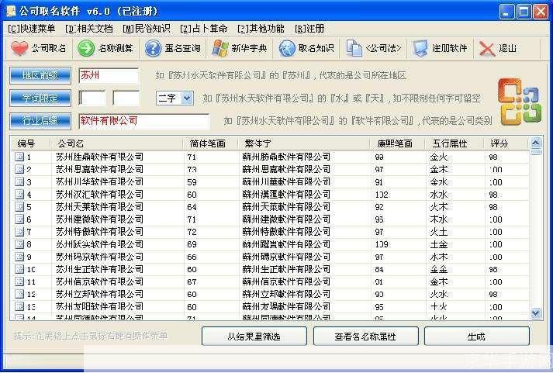Image resolution: width=553 pixels, height=373 pixels.
Task: Click the row icon for 苏州天莱软件有限公司
Action: tap(19, 206)
